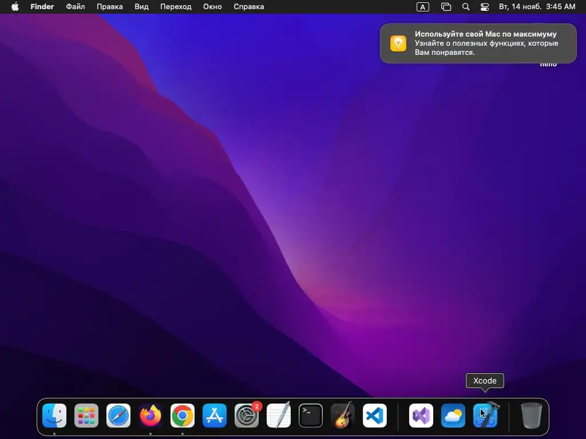Open the App Store Dock icon
This screenshot has height=439, width=586.
(215, 416)
